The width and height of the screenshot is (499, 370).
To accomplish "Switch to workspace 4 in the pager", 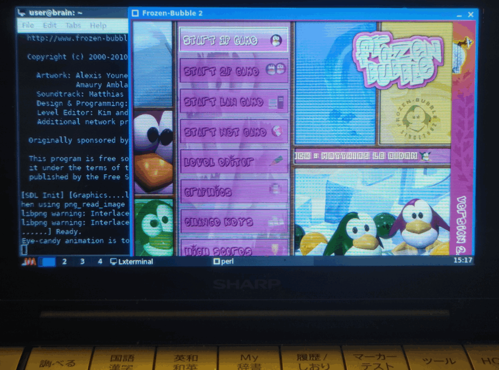I will (100, 262).
